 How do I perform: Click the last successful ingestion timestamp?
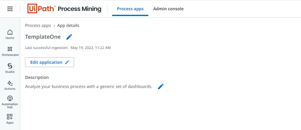coord(91,48)
